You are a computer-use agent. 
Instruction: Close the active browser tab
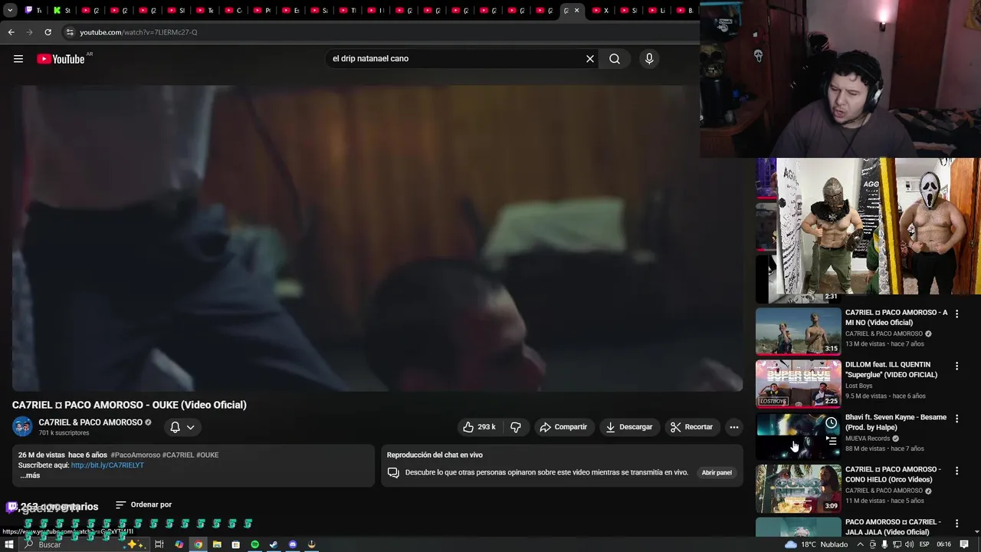(576, 11)
